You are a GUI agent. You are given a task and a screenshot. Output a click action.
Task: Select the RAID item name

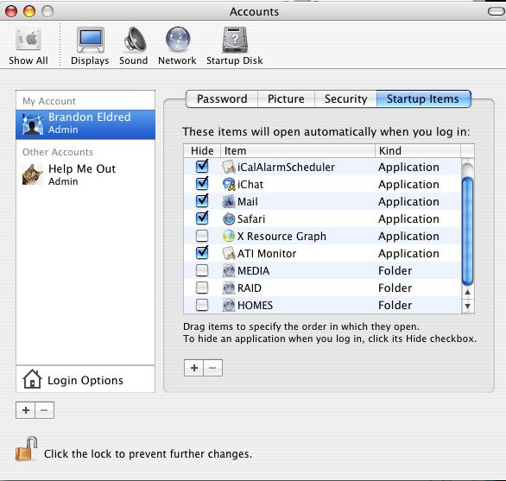click(250, 288)
